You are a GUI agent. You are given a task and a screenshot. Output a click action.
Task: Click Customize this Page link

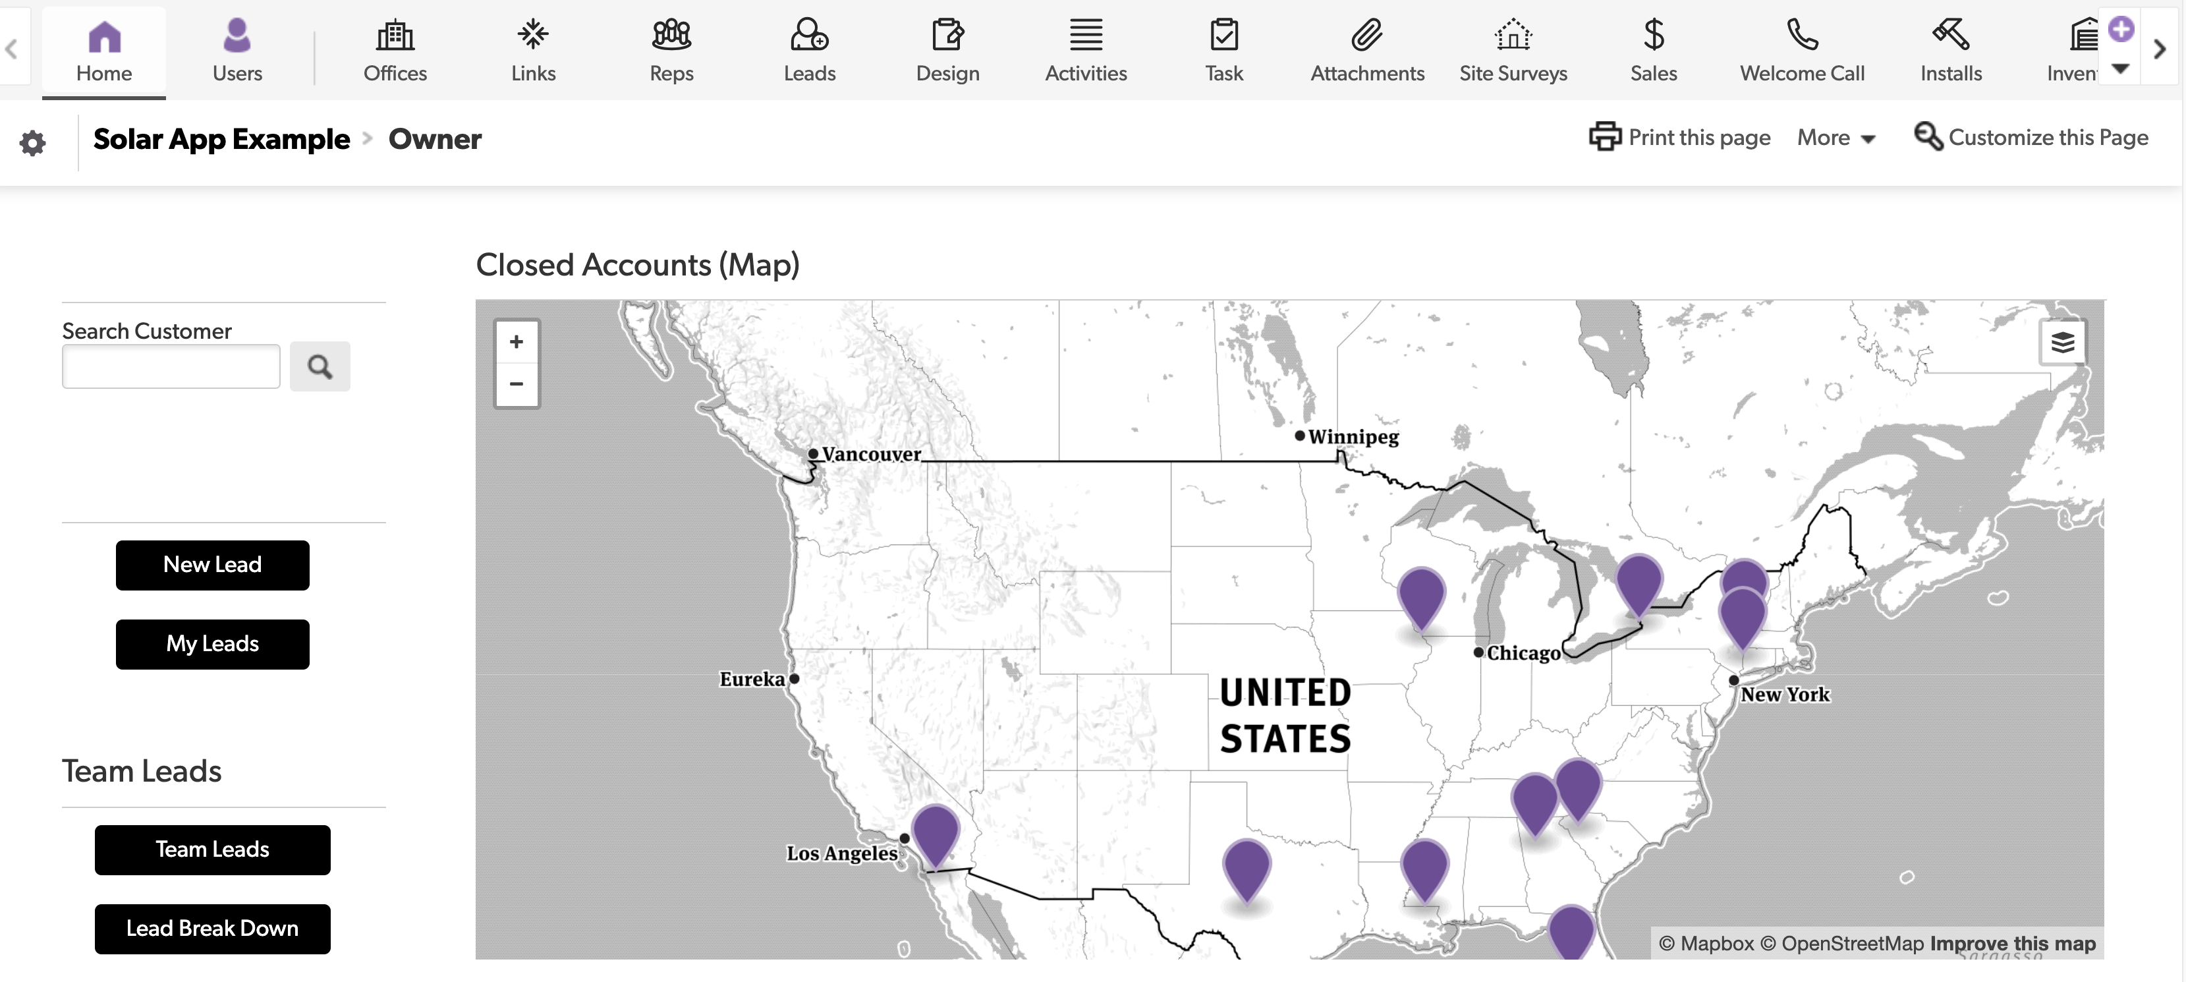pos(2031,138)
